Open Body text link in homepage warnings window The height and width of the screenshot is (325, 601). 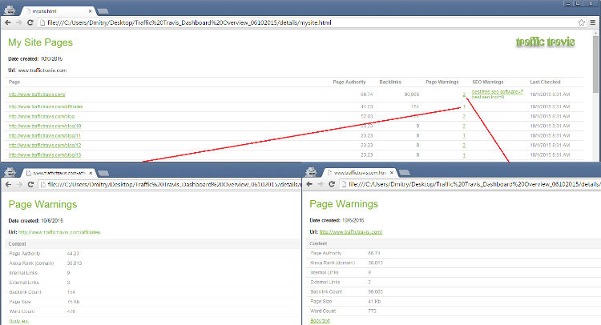click(x=320, y=321)
